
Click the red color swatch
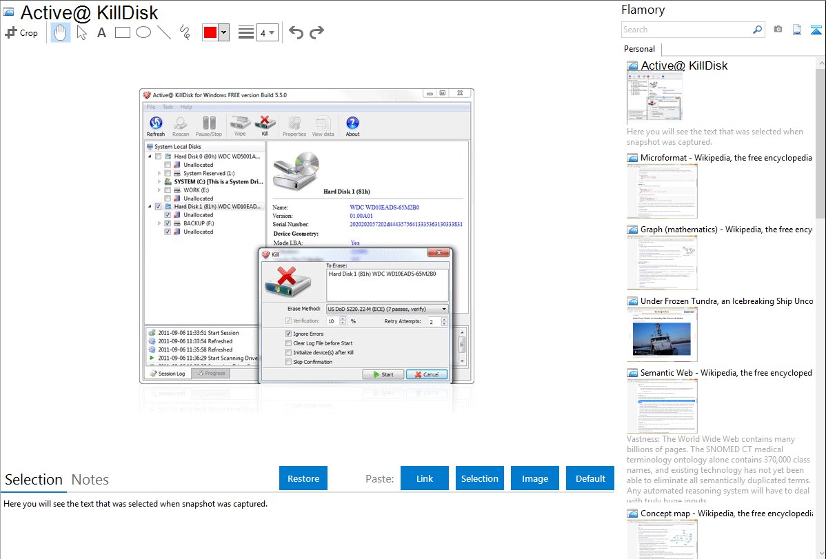(x=210, y=32)
